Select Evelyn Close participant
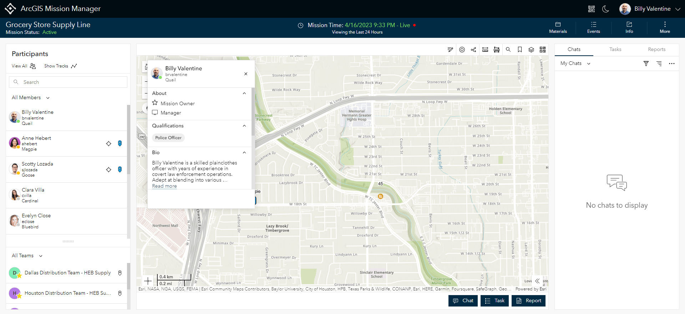This screenshot has height=314, width=685. [x=67, y=221]
